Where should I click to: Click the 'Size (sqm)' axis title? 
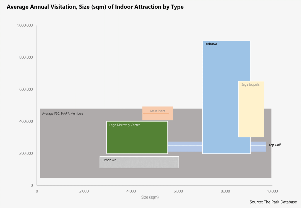[x=150, y=197]
